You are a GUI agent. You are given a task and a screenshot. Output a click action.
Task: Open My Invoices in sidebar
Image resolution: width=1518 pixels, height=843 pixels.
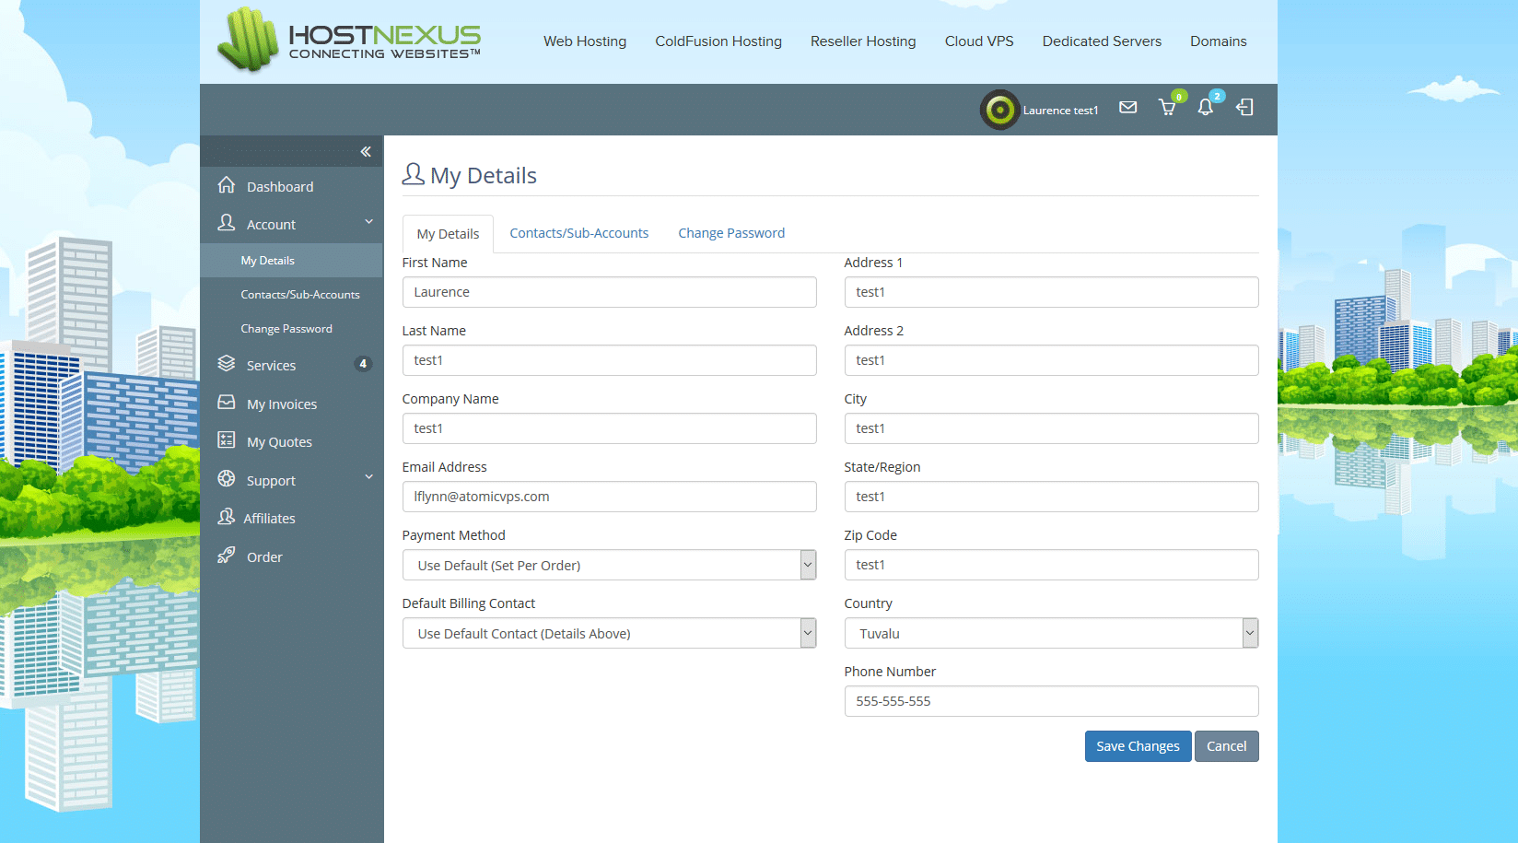pos(281,404)
